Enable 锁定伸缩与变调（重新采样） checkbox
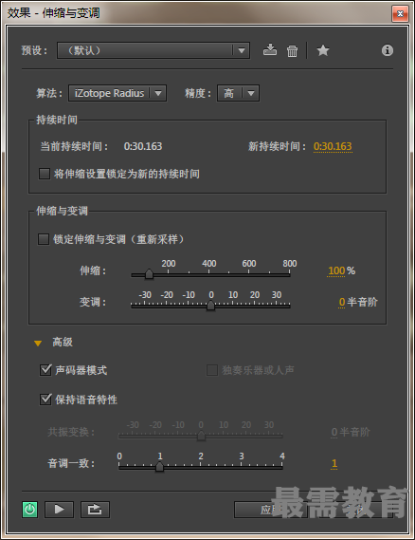The width and height of the screenshot is (415, 540). point(44,239)
